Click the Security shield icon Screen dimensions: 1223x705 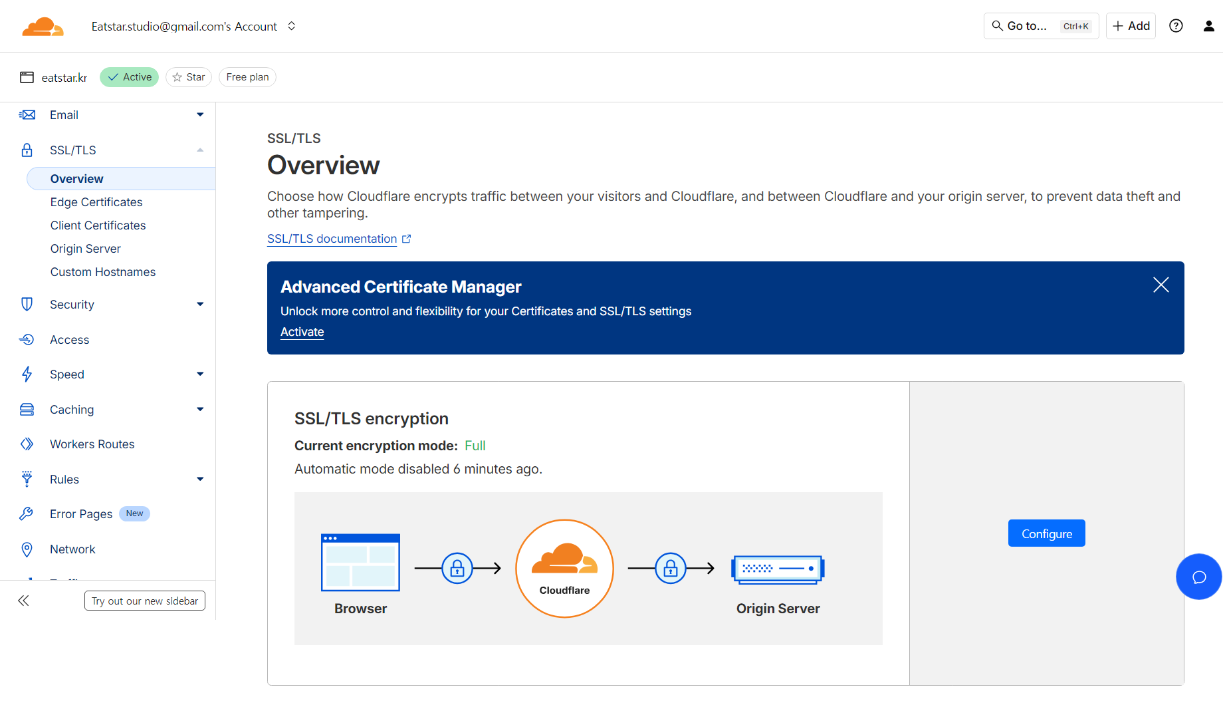pos(27,305)
